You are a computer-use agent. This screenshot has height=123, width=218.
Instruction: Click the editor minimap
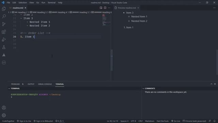pyautogui.click(x=106, y=20)
